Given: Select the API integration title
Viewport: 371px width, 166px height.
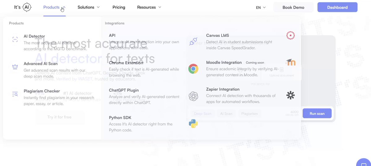Looking at the screenshot, I should tap(112, 35).
